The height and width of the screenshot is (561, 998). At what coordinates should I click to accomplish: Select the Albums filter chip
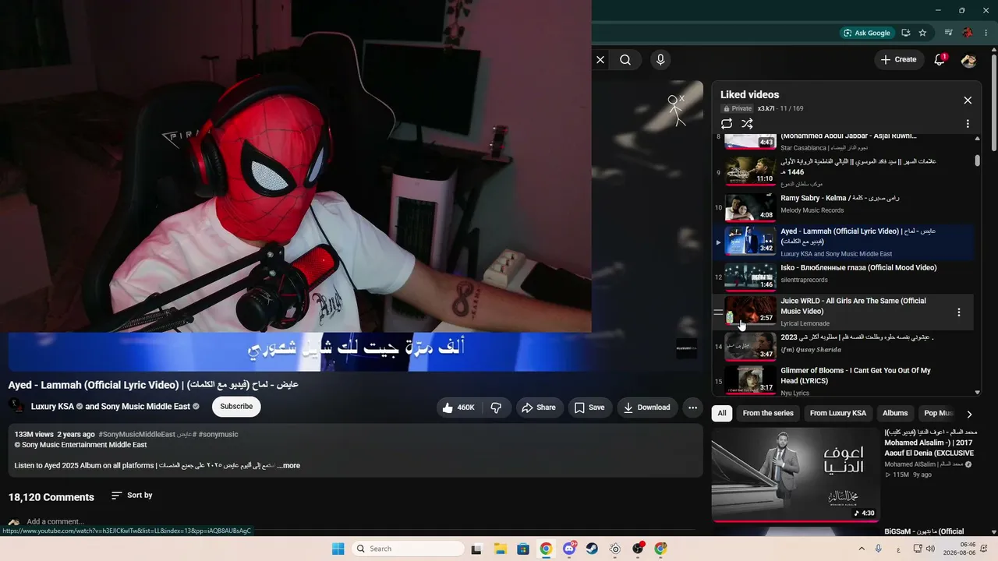(895, 413)
